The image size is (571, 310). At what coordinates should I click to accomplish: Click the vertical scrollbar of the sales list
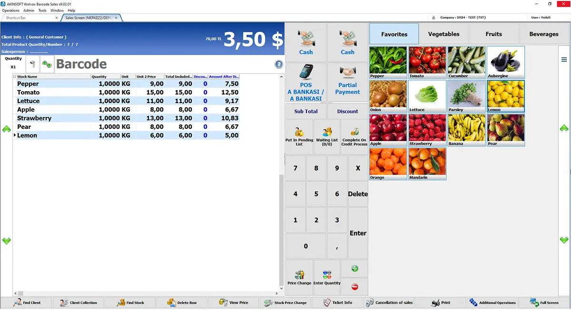pos(281,183)
